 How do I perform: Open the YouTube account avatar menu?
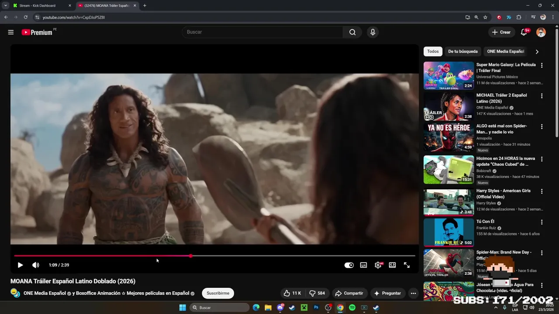541,32
